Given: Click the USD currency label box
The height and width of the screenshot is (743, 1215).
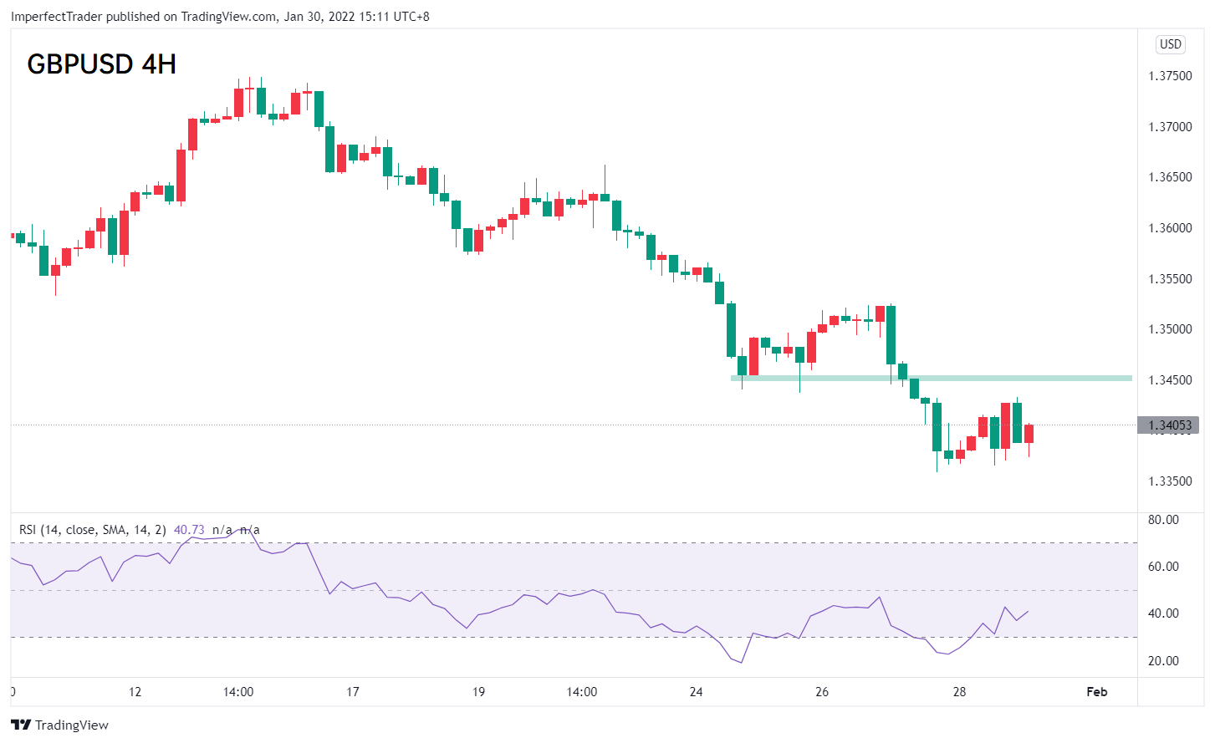Looking at the screenshot, I should pyautogui.click(x=1171, y=44).
